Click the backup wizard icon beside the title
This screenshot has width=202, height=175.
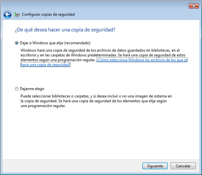point(17,14)
